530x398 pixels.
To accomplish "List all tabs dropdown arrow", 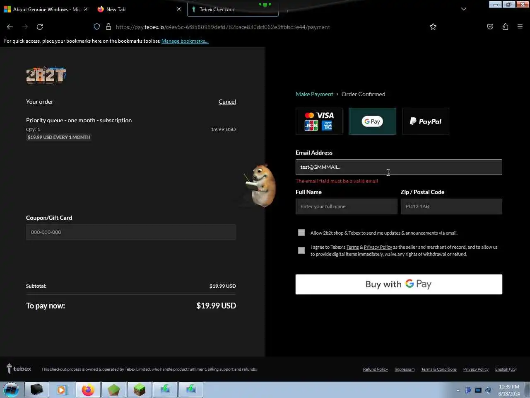I will point(464,9).
